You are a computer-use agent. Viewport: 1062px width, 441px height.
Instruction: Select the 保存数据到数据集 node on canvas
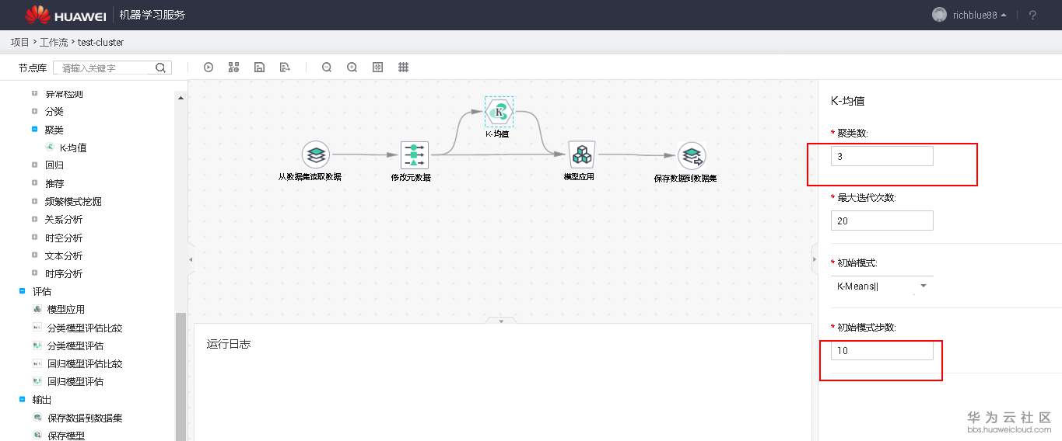coord(692,156)
